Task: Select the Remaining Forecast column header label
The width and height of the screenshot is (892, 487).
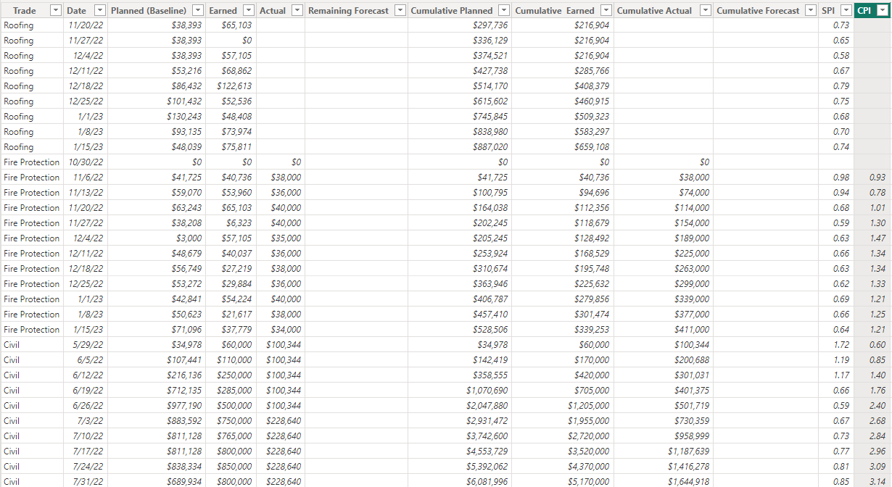Action: [x=348, y=11]
